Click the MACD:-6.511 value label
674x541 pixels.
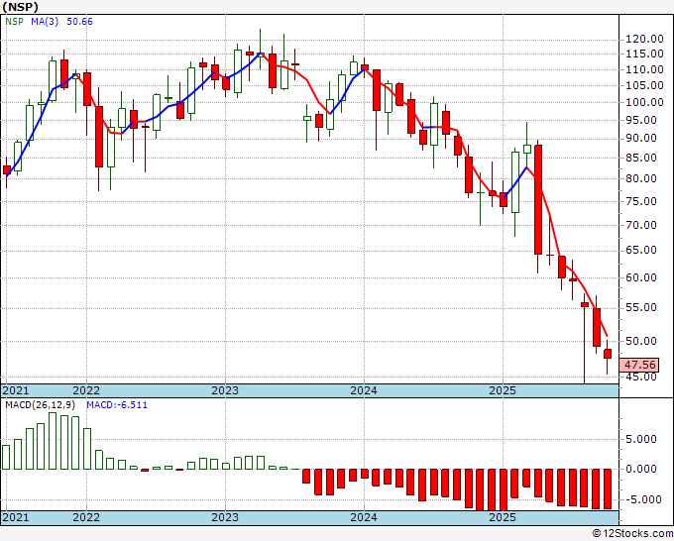(x=117, y=405)
